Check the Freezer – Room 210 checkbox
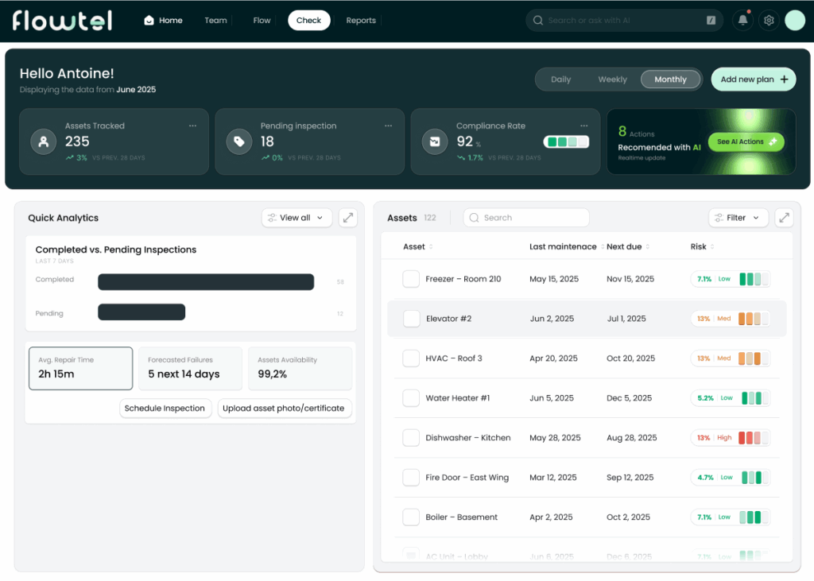Viewport: 814px width, 581px height. tap(411, 279)
